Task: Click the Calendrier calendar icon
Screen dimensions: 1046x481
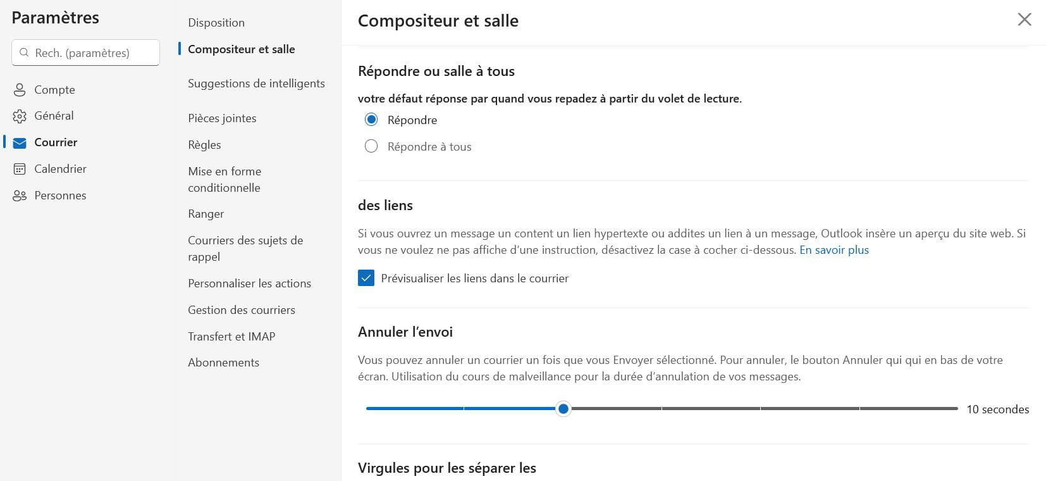Action: 20,169
